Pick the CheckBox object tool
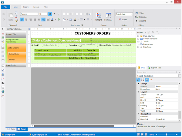 [x=3, y=70]
